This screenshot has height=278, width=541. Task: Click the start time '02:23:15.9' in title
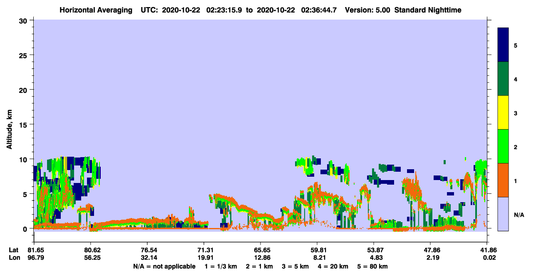click(224, 10)
